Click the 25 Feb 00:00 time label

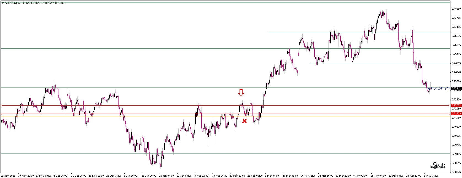click(255, 176)
